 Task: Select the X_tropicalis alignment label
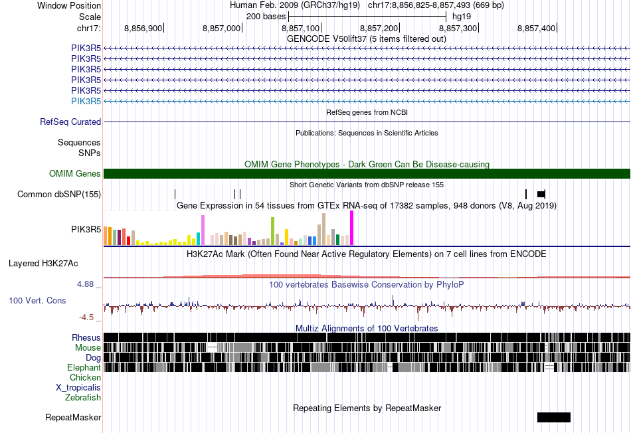(x=78, y=388)
